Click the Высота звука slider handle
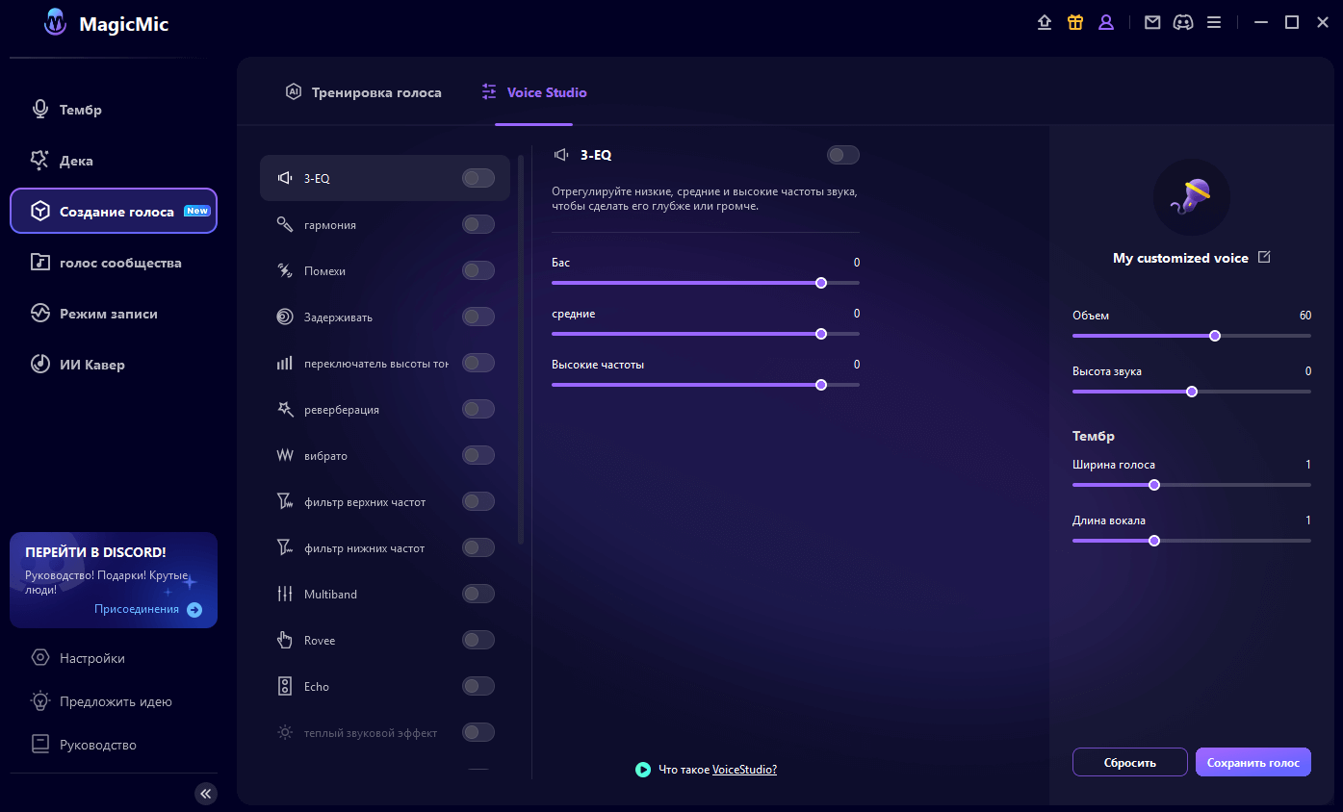Viewport: 1343px width, 812px height. click(1192, 392)
